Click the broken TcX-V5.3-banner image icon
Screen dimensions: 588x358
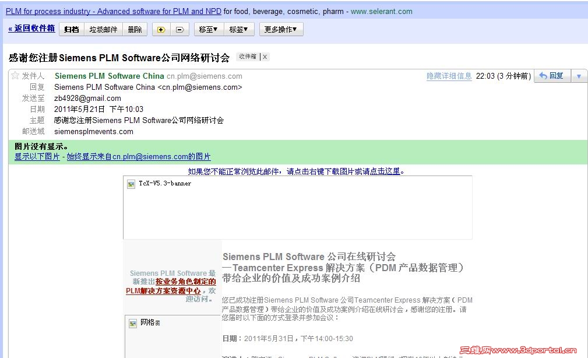131,184
